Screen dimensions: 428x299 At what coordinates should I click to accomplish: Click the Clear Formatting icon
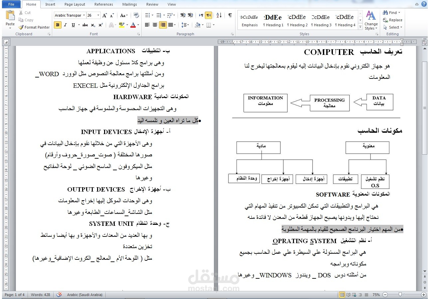pyautogui.click(x=136, y=15)
